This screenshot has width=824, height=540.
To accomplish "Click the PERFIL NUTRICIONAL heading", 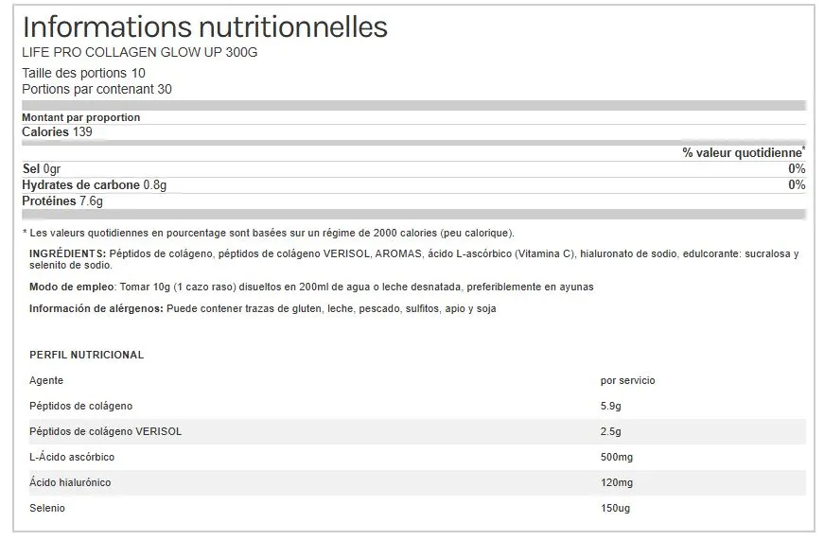I will tap(87, 355).
